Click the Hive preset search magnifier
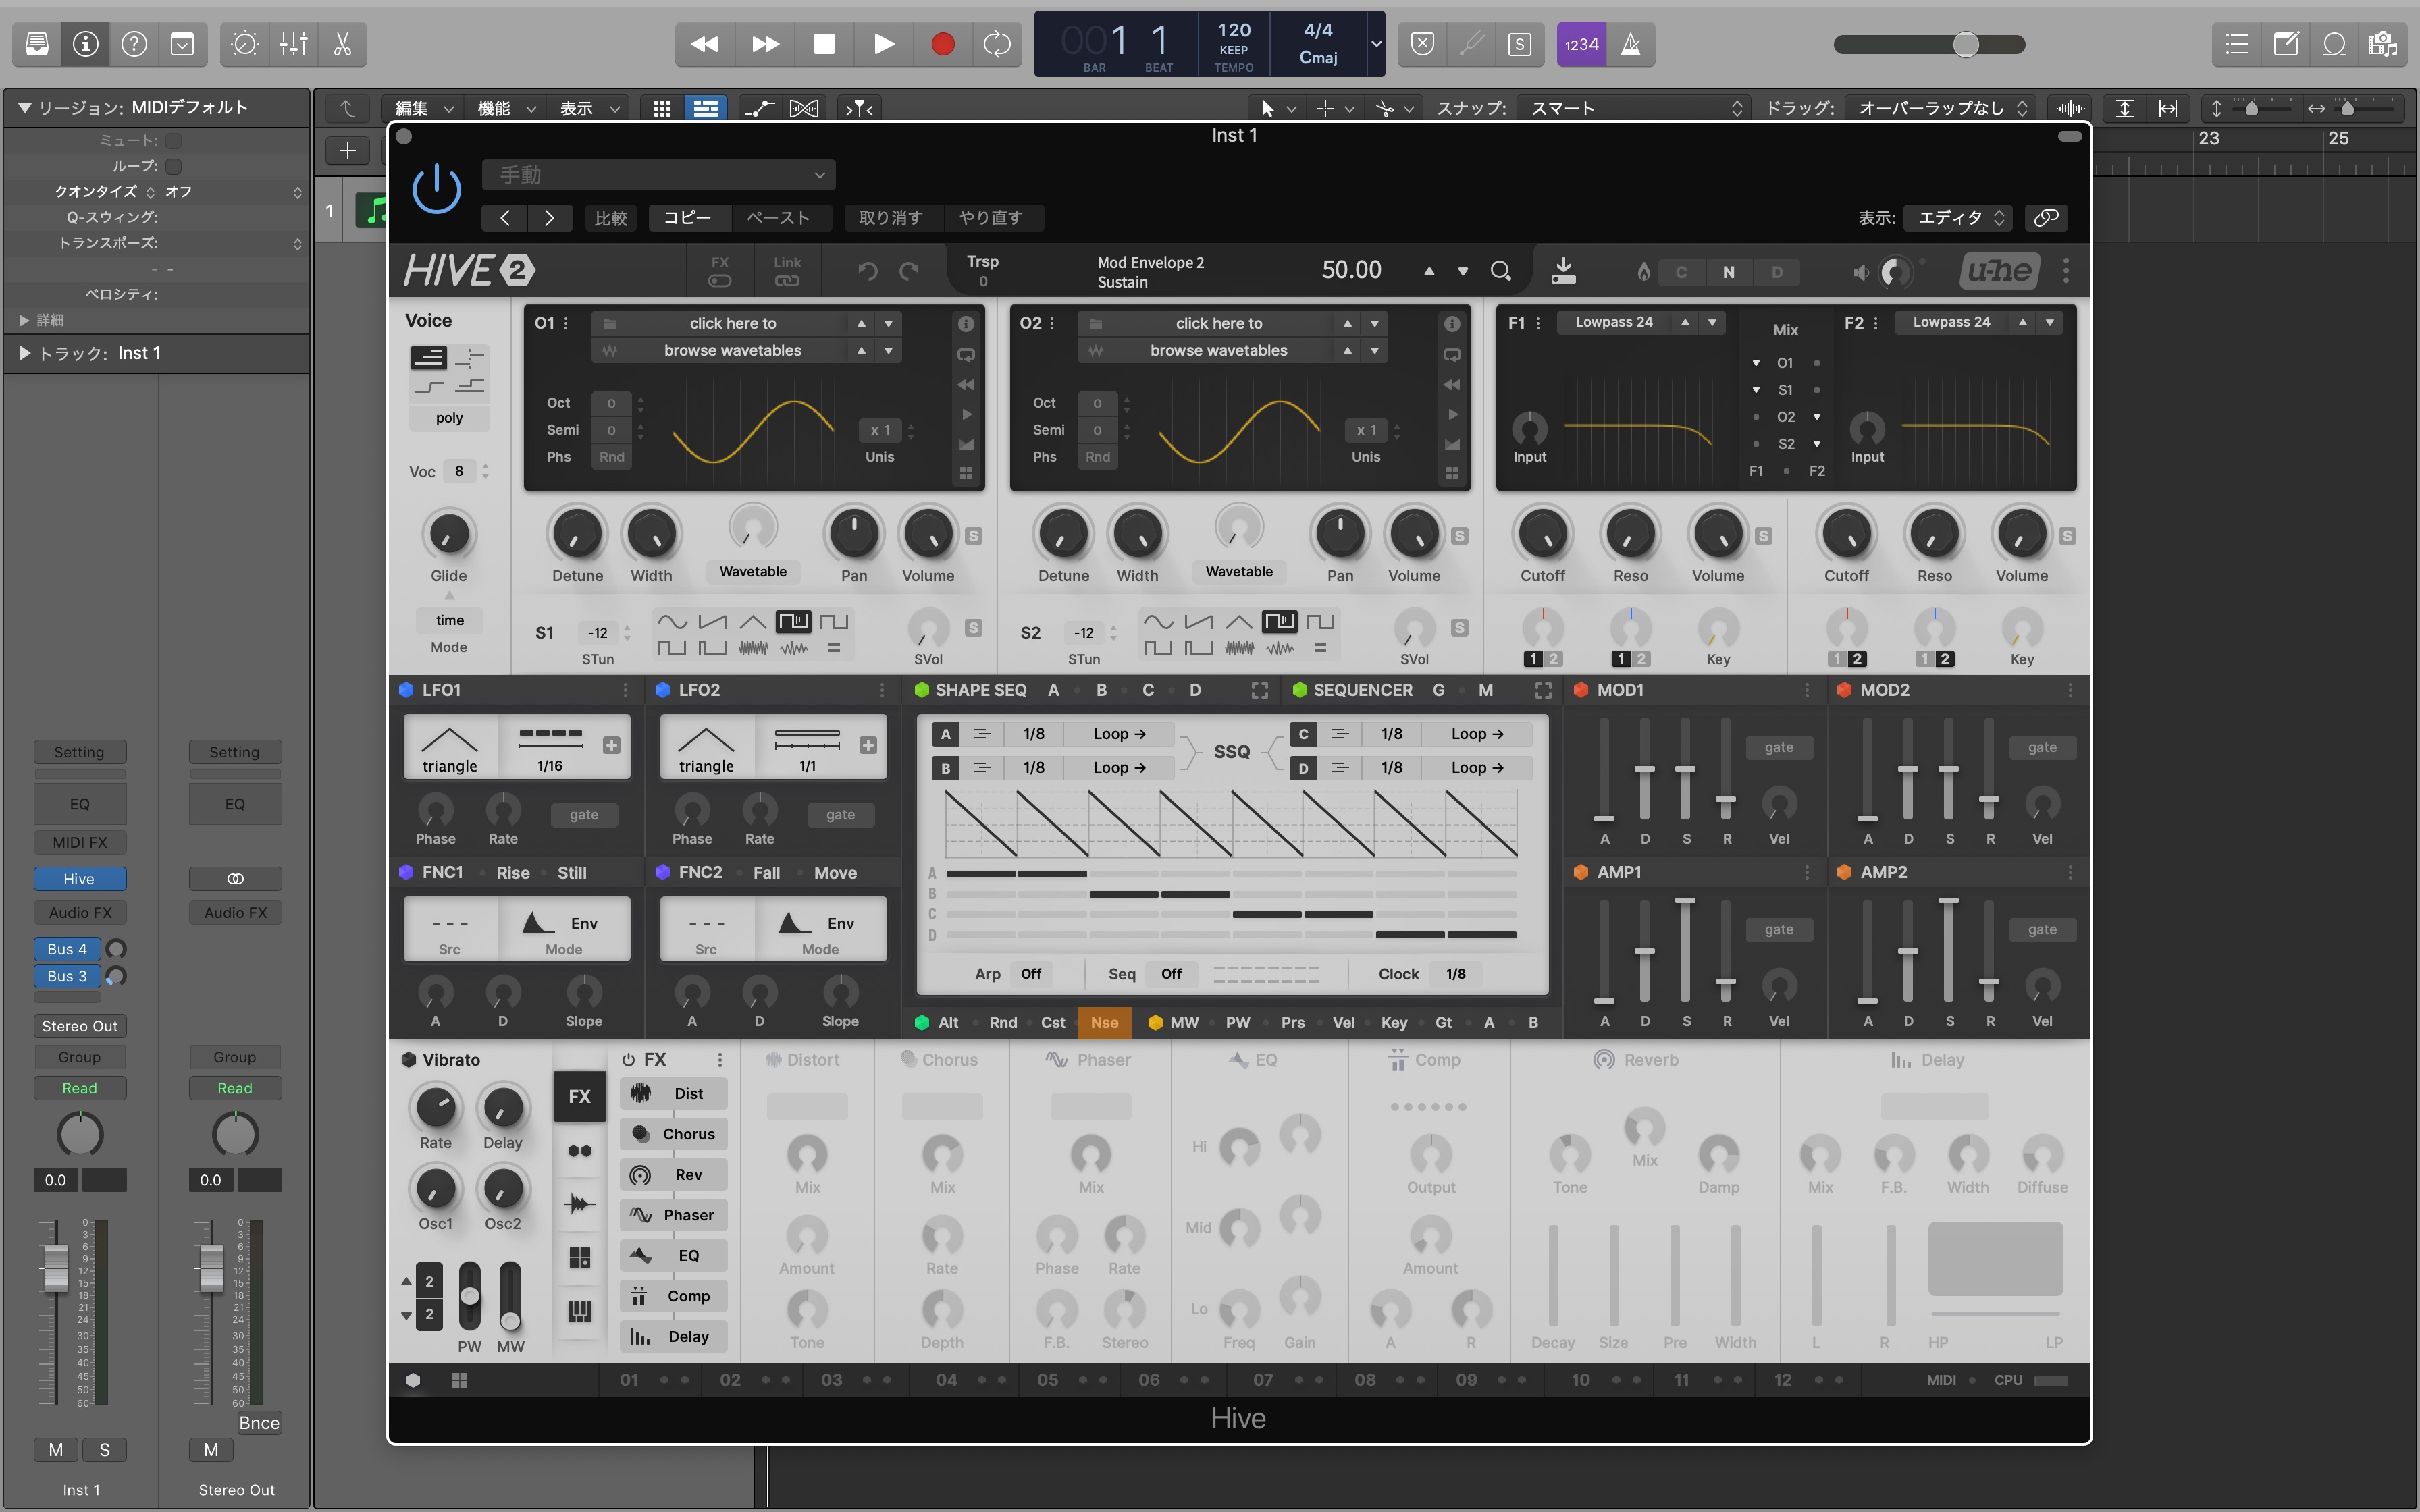The width and height of the screenshot is (2420, 1512). click(1500, 271)
